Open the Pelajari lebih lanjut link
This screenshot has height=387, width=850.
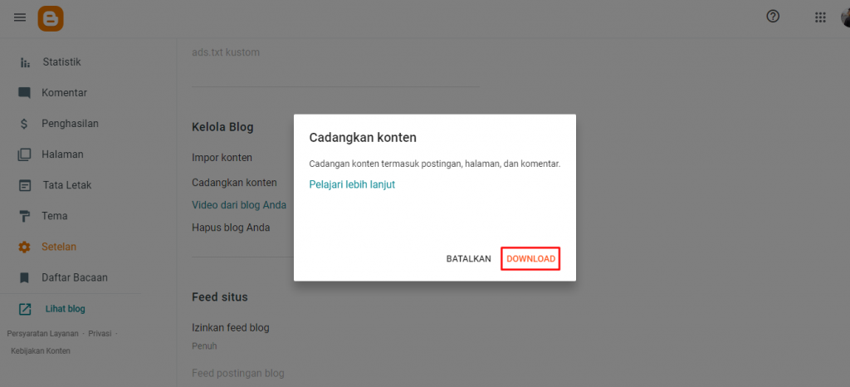click(x=352, y=184)
